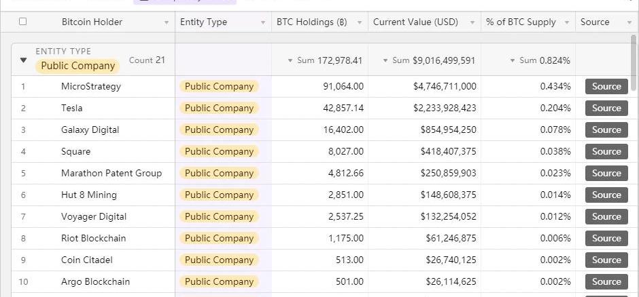Collapse the Public Company group

tap(24, 60)
